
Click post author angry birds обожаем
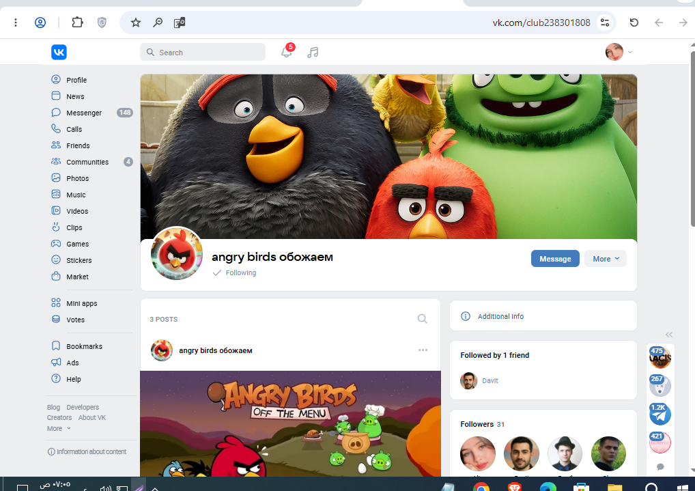pyautogui.click(x=216, y=350)
